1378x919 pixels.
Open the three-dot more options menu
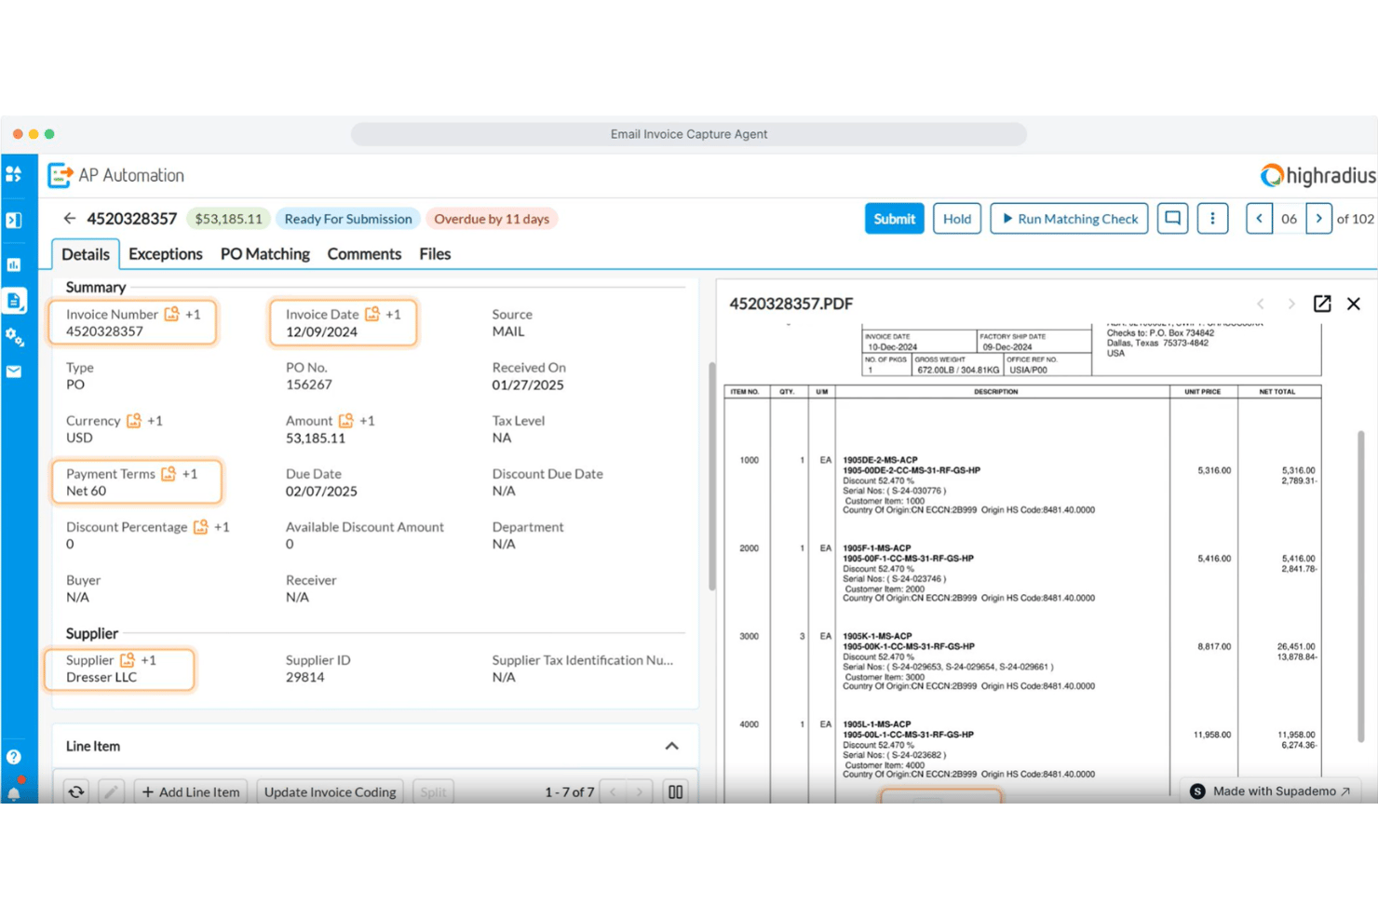click(x=1212, y=219)
